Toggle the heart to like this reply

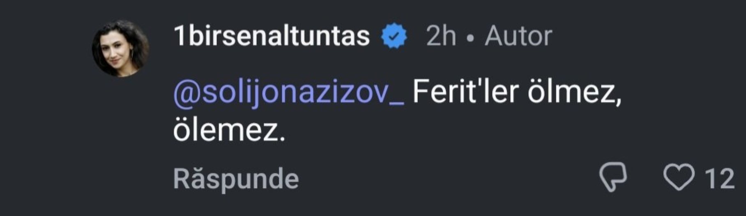click(x=679, y=178)
